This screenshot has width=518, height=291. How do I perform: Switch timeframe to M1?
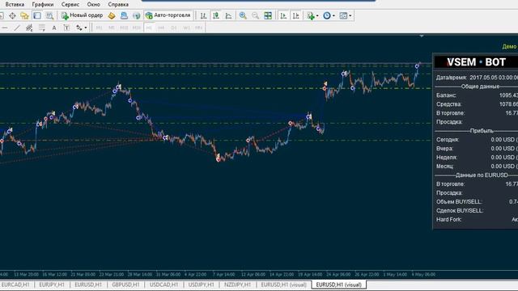(99, 28)
